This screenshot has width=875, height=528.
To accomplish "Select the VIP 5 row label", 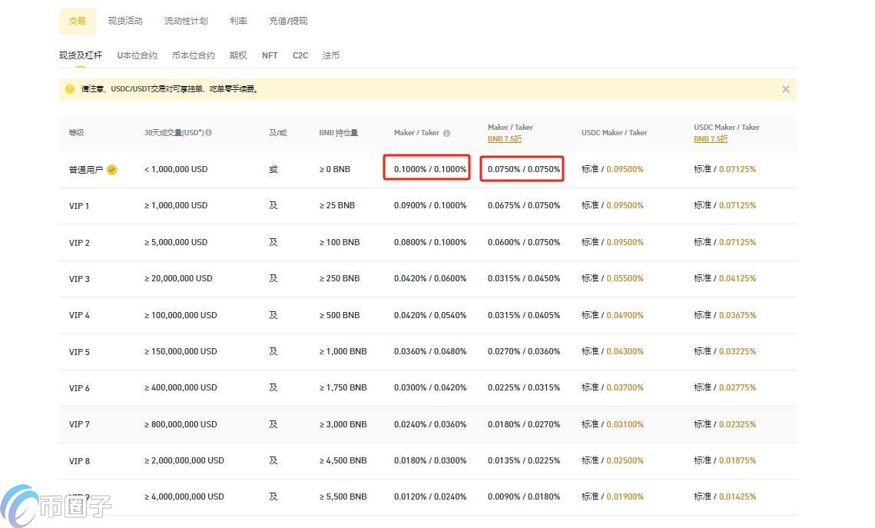I will click(79, 352).
